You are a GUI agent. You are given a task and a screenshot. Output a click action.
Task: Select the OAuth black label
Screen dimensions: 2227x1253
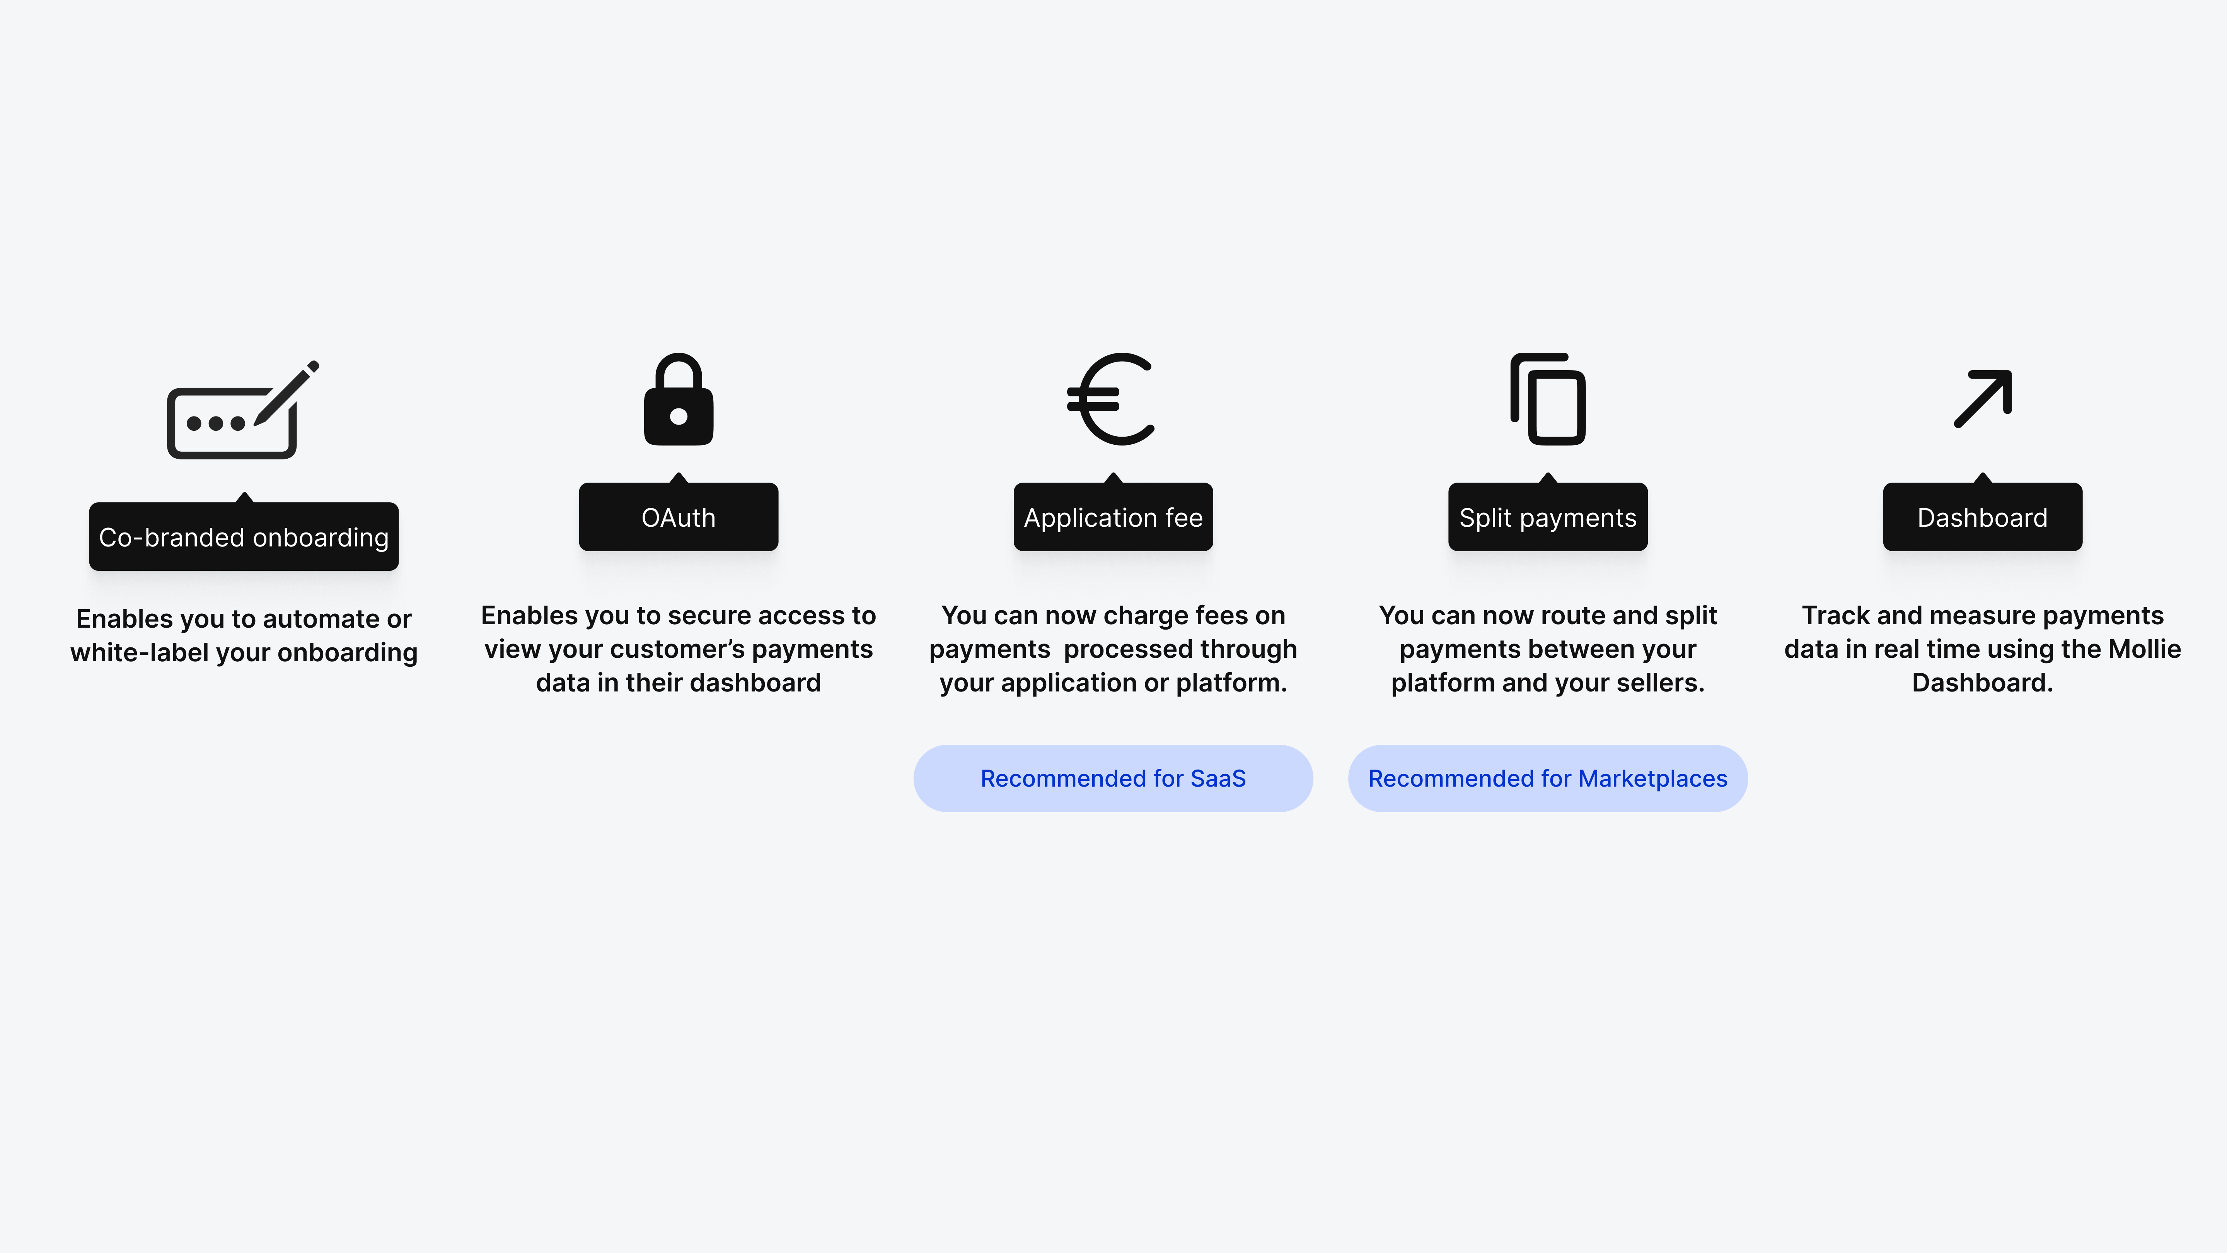coord(679,517)
